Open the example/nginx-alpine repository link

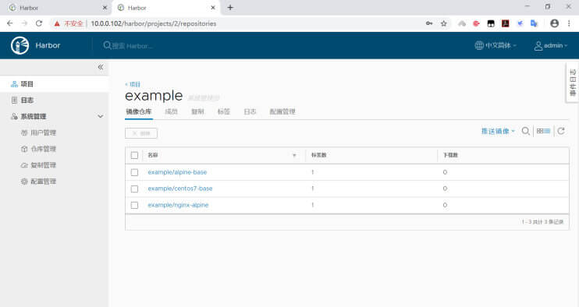click(x=178, y=205)
